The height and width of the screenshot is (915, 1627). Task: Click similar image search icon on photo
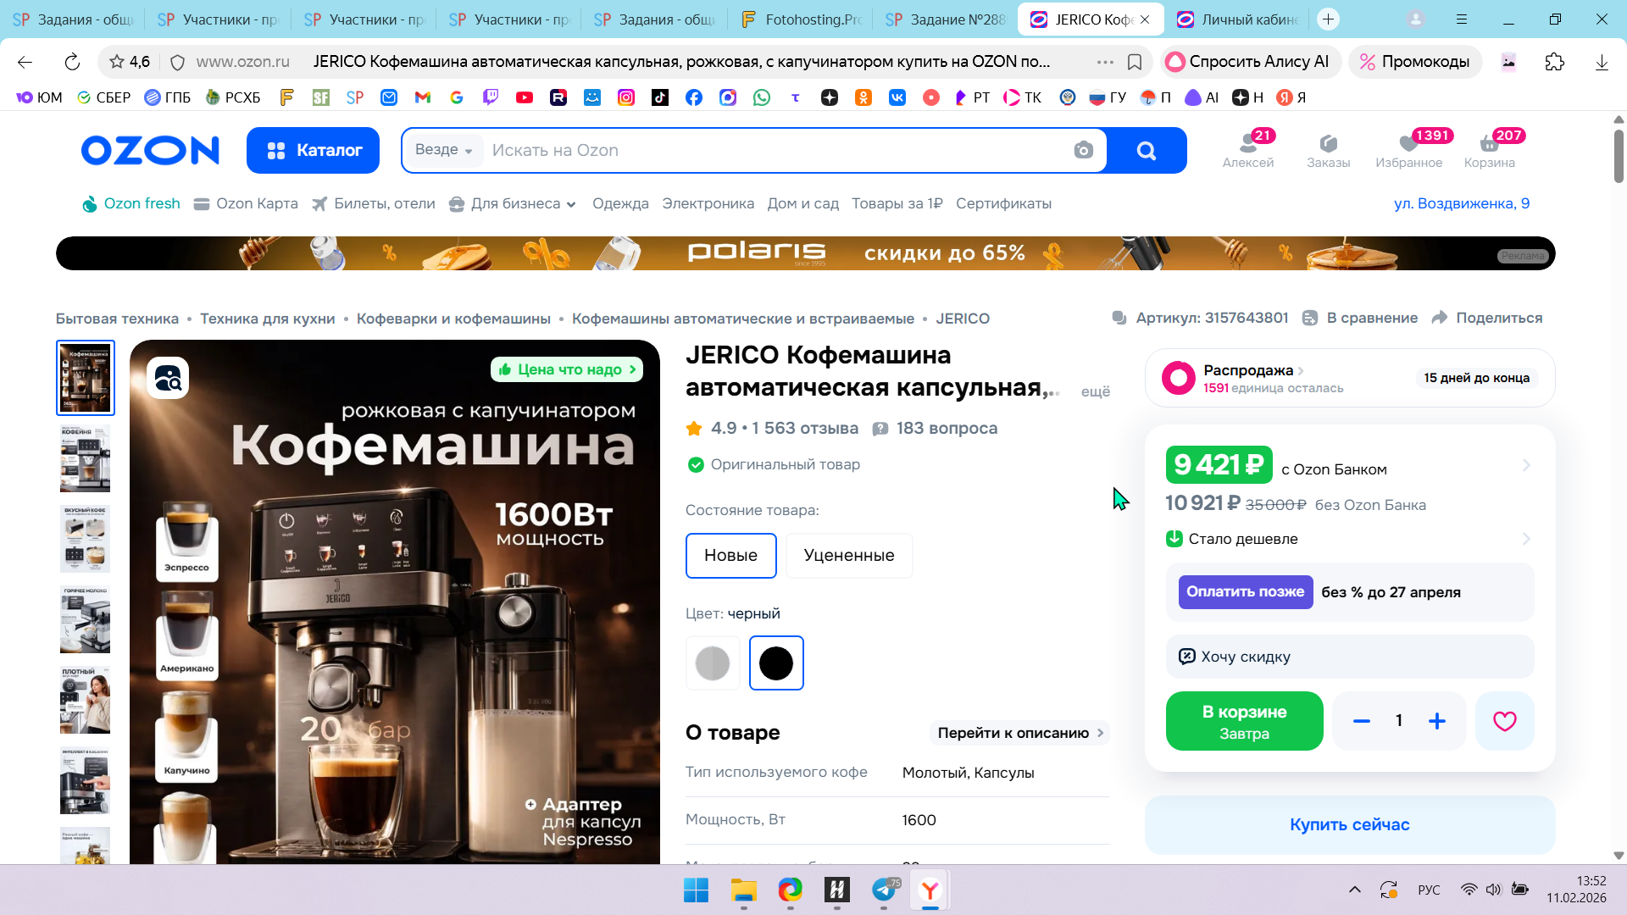168,378
